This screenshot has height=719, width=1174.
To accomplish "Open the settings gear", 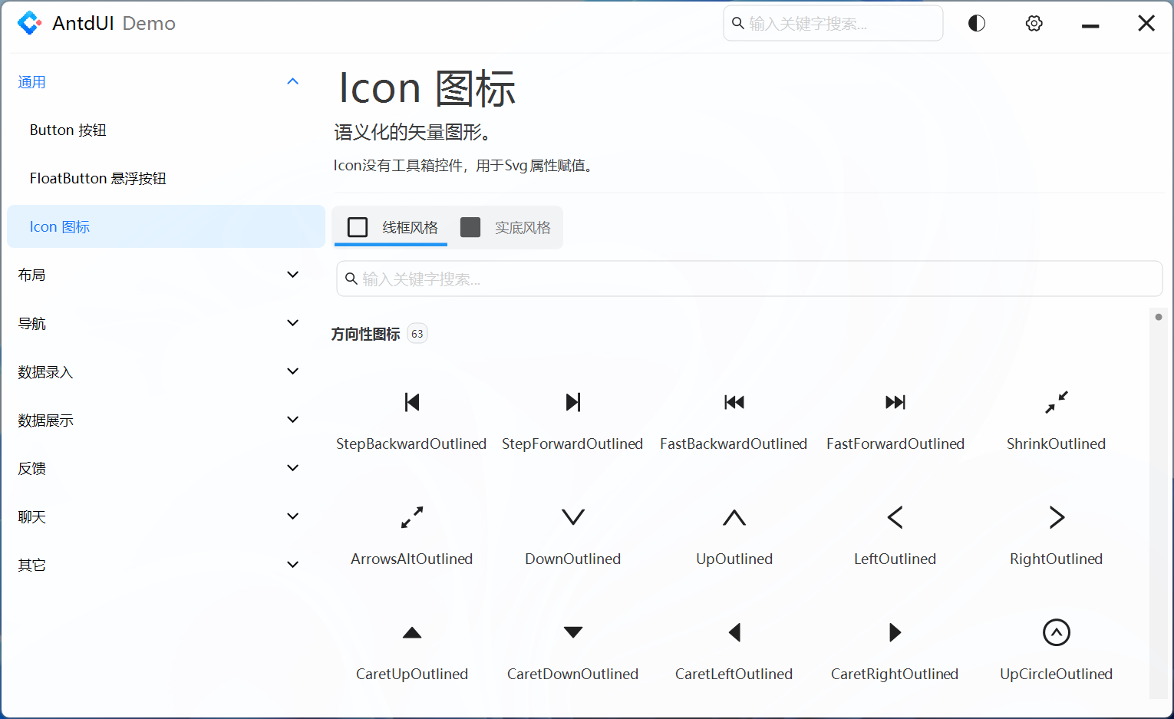I will pyautogui.click(x=1034, y=24).
